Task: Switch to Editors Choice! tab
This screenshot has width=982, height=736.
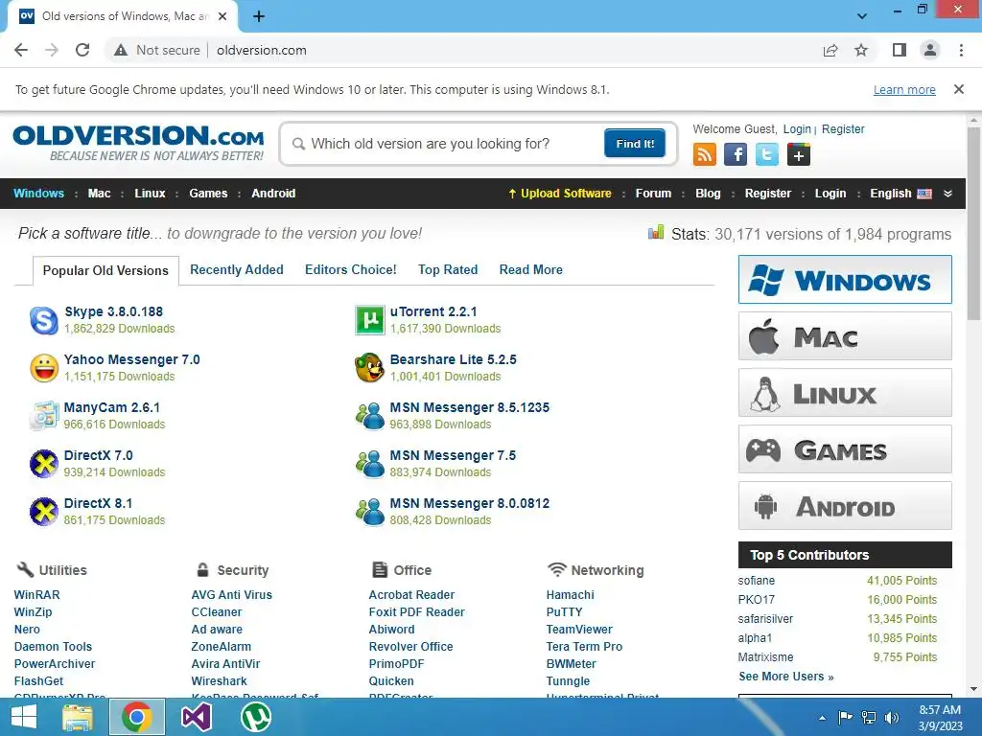Action: [x=351, y=269]
